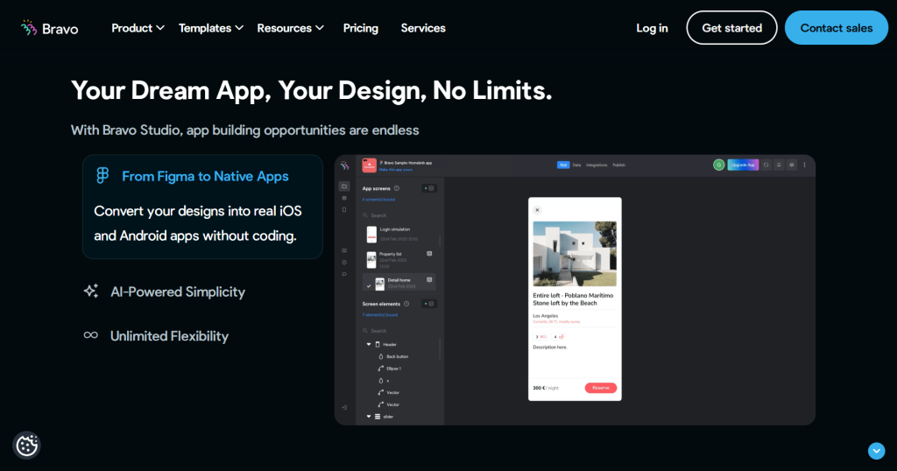Viewport: 897px width, 471px height.
Task: Click the Figma logo icon beside From Figma
Action: point(102,175)
